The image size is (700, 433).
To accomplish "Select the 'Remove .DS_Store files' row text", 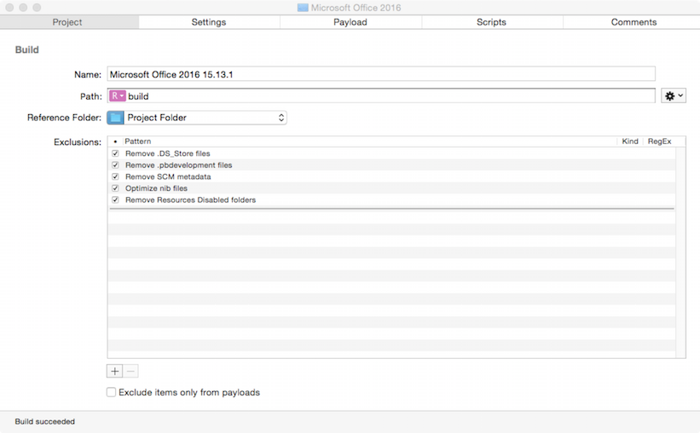I will click(168, 153).
